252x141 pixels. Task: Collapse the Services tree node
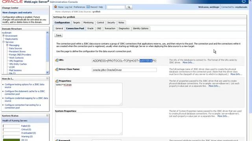pyautogui.click(x=4, y=42)
